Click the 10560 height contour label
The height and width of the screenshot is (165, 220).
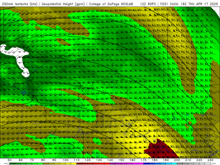[x=49, y=144]
